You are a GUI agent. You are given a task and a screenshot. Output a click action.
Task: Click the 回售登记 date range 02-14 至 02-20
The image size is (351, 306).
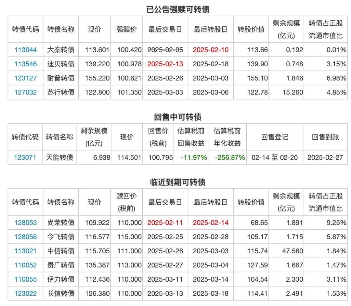[274, 157]
